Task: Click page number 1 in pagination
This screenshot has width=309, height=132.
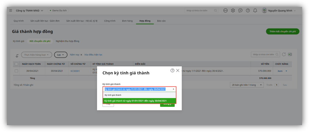Action: tap(277, 85)
